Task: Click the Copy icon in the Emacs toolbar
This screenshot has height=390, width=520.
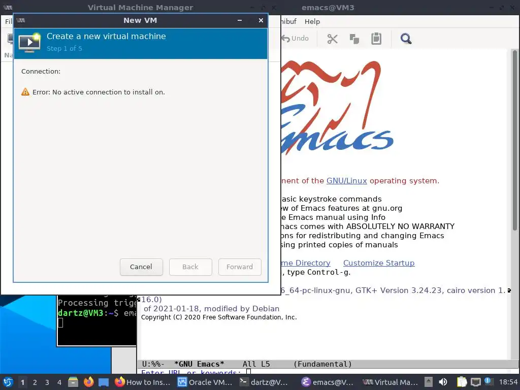Action: click(x=354, y=39)
